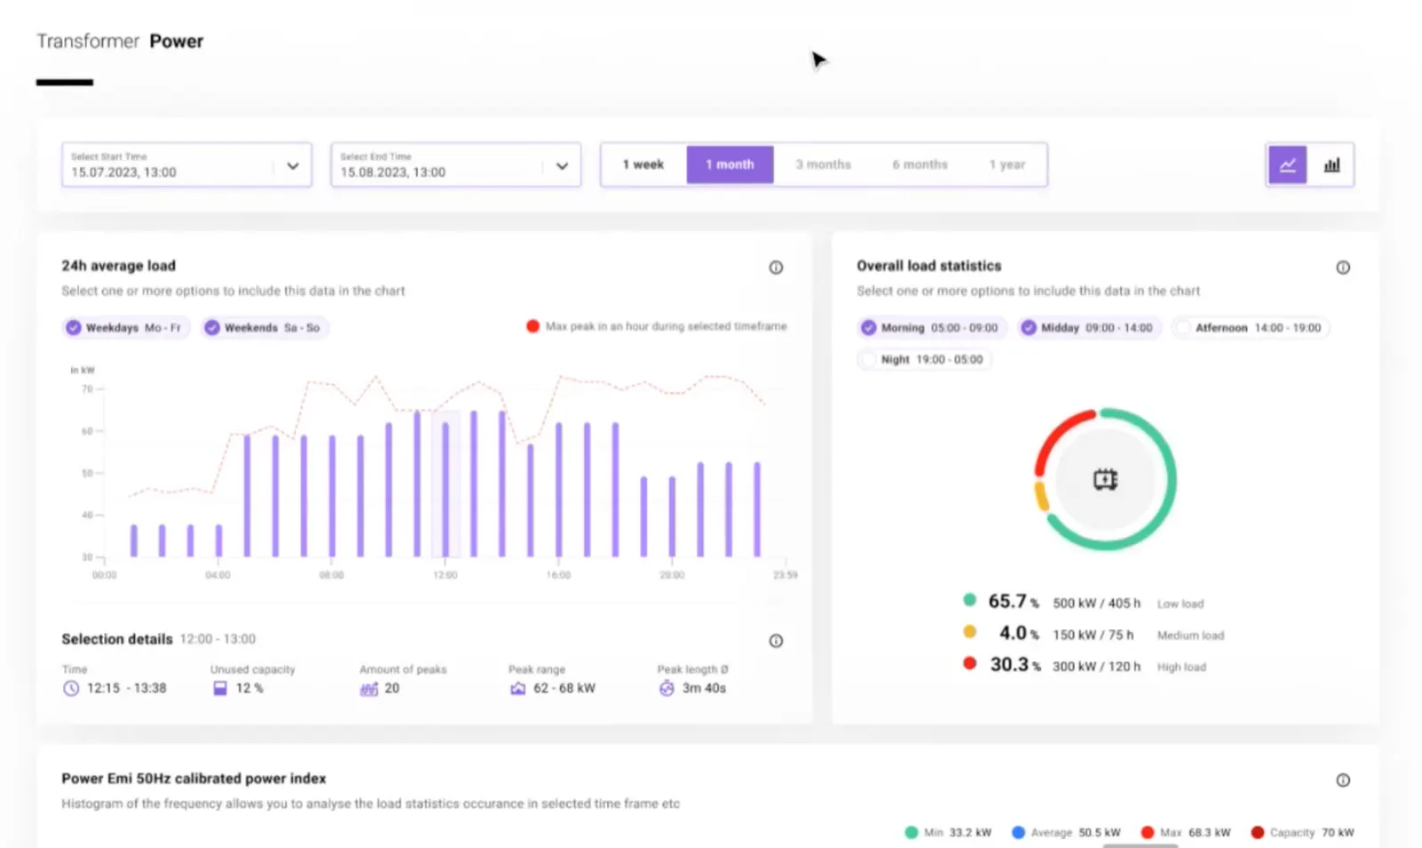Viewport: 1422px width, 848px height.
Task: Click the red High load legend dot
Action: click(x=970, y=663)
